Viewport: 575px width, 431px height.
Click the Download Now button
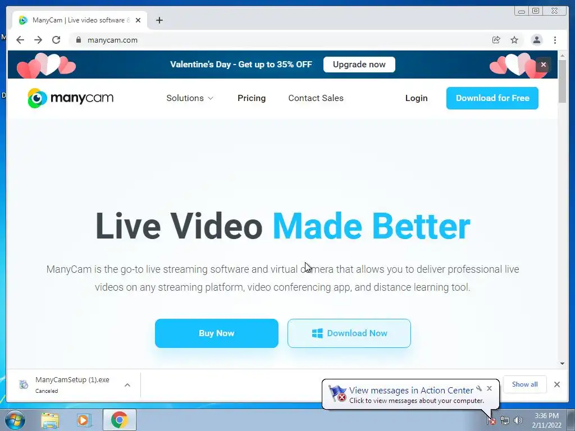point(349,333)
